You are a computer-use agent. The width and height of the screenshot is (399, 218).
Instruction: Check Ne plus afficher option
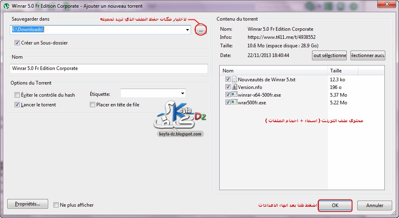(x=56, y=205)
